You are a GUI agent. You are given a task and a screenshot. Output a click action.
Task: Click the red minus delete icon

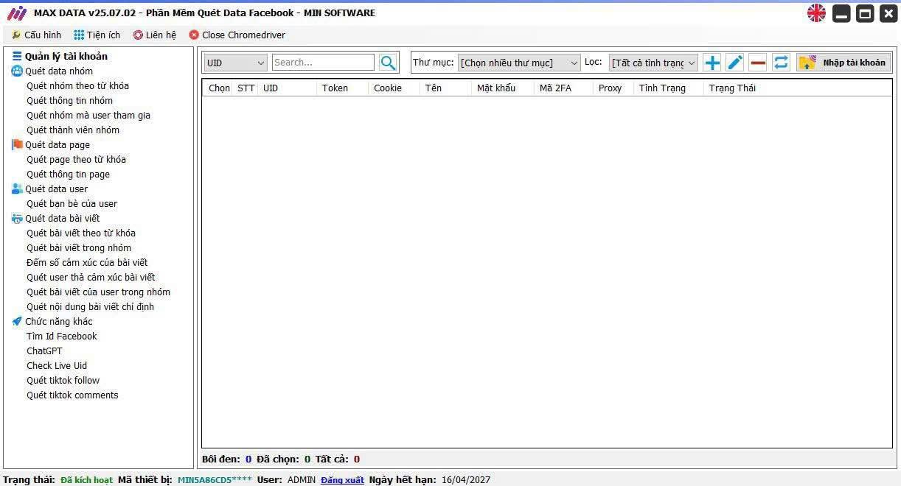pyautogui.click(x=758, y=63)
